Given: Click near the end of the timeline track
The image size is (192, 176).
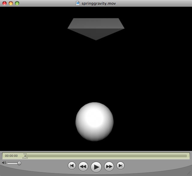Looking at the screenshot, I should 184,156.
